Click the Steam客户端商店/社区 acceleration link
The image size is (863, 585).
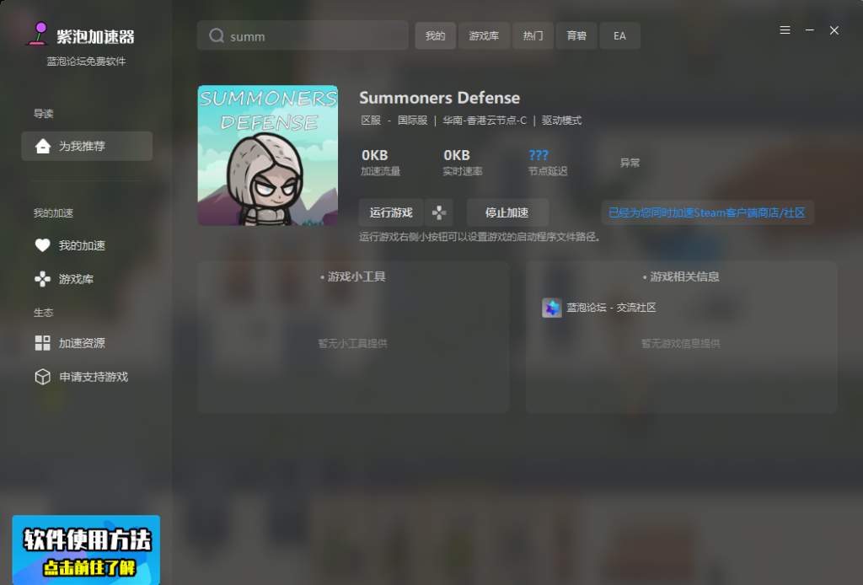coord(707,212)
